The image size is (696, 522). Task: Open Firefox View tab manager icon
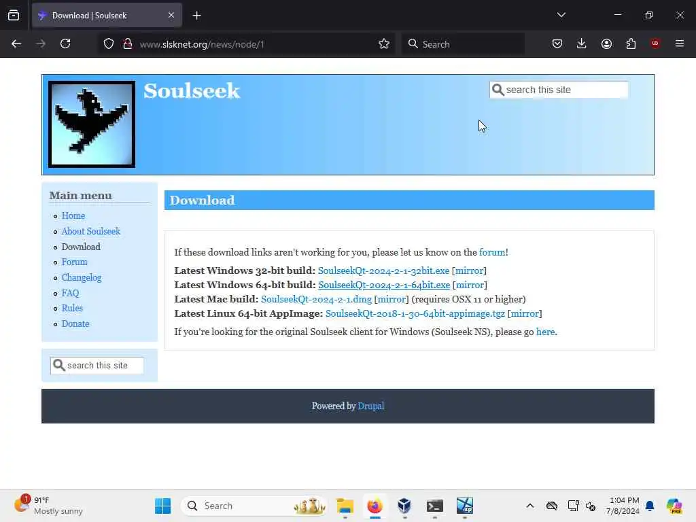tap(14, 16)
